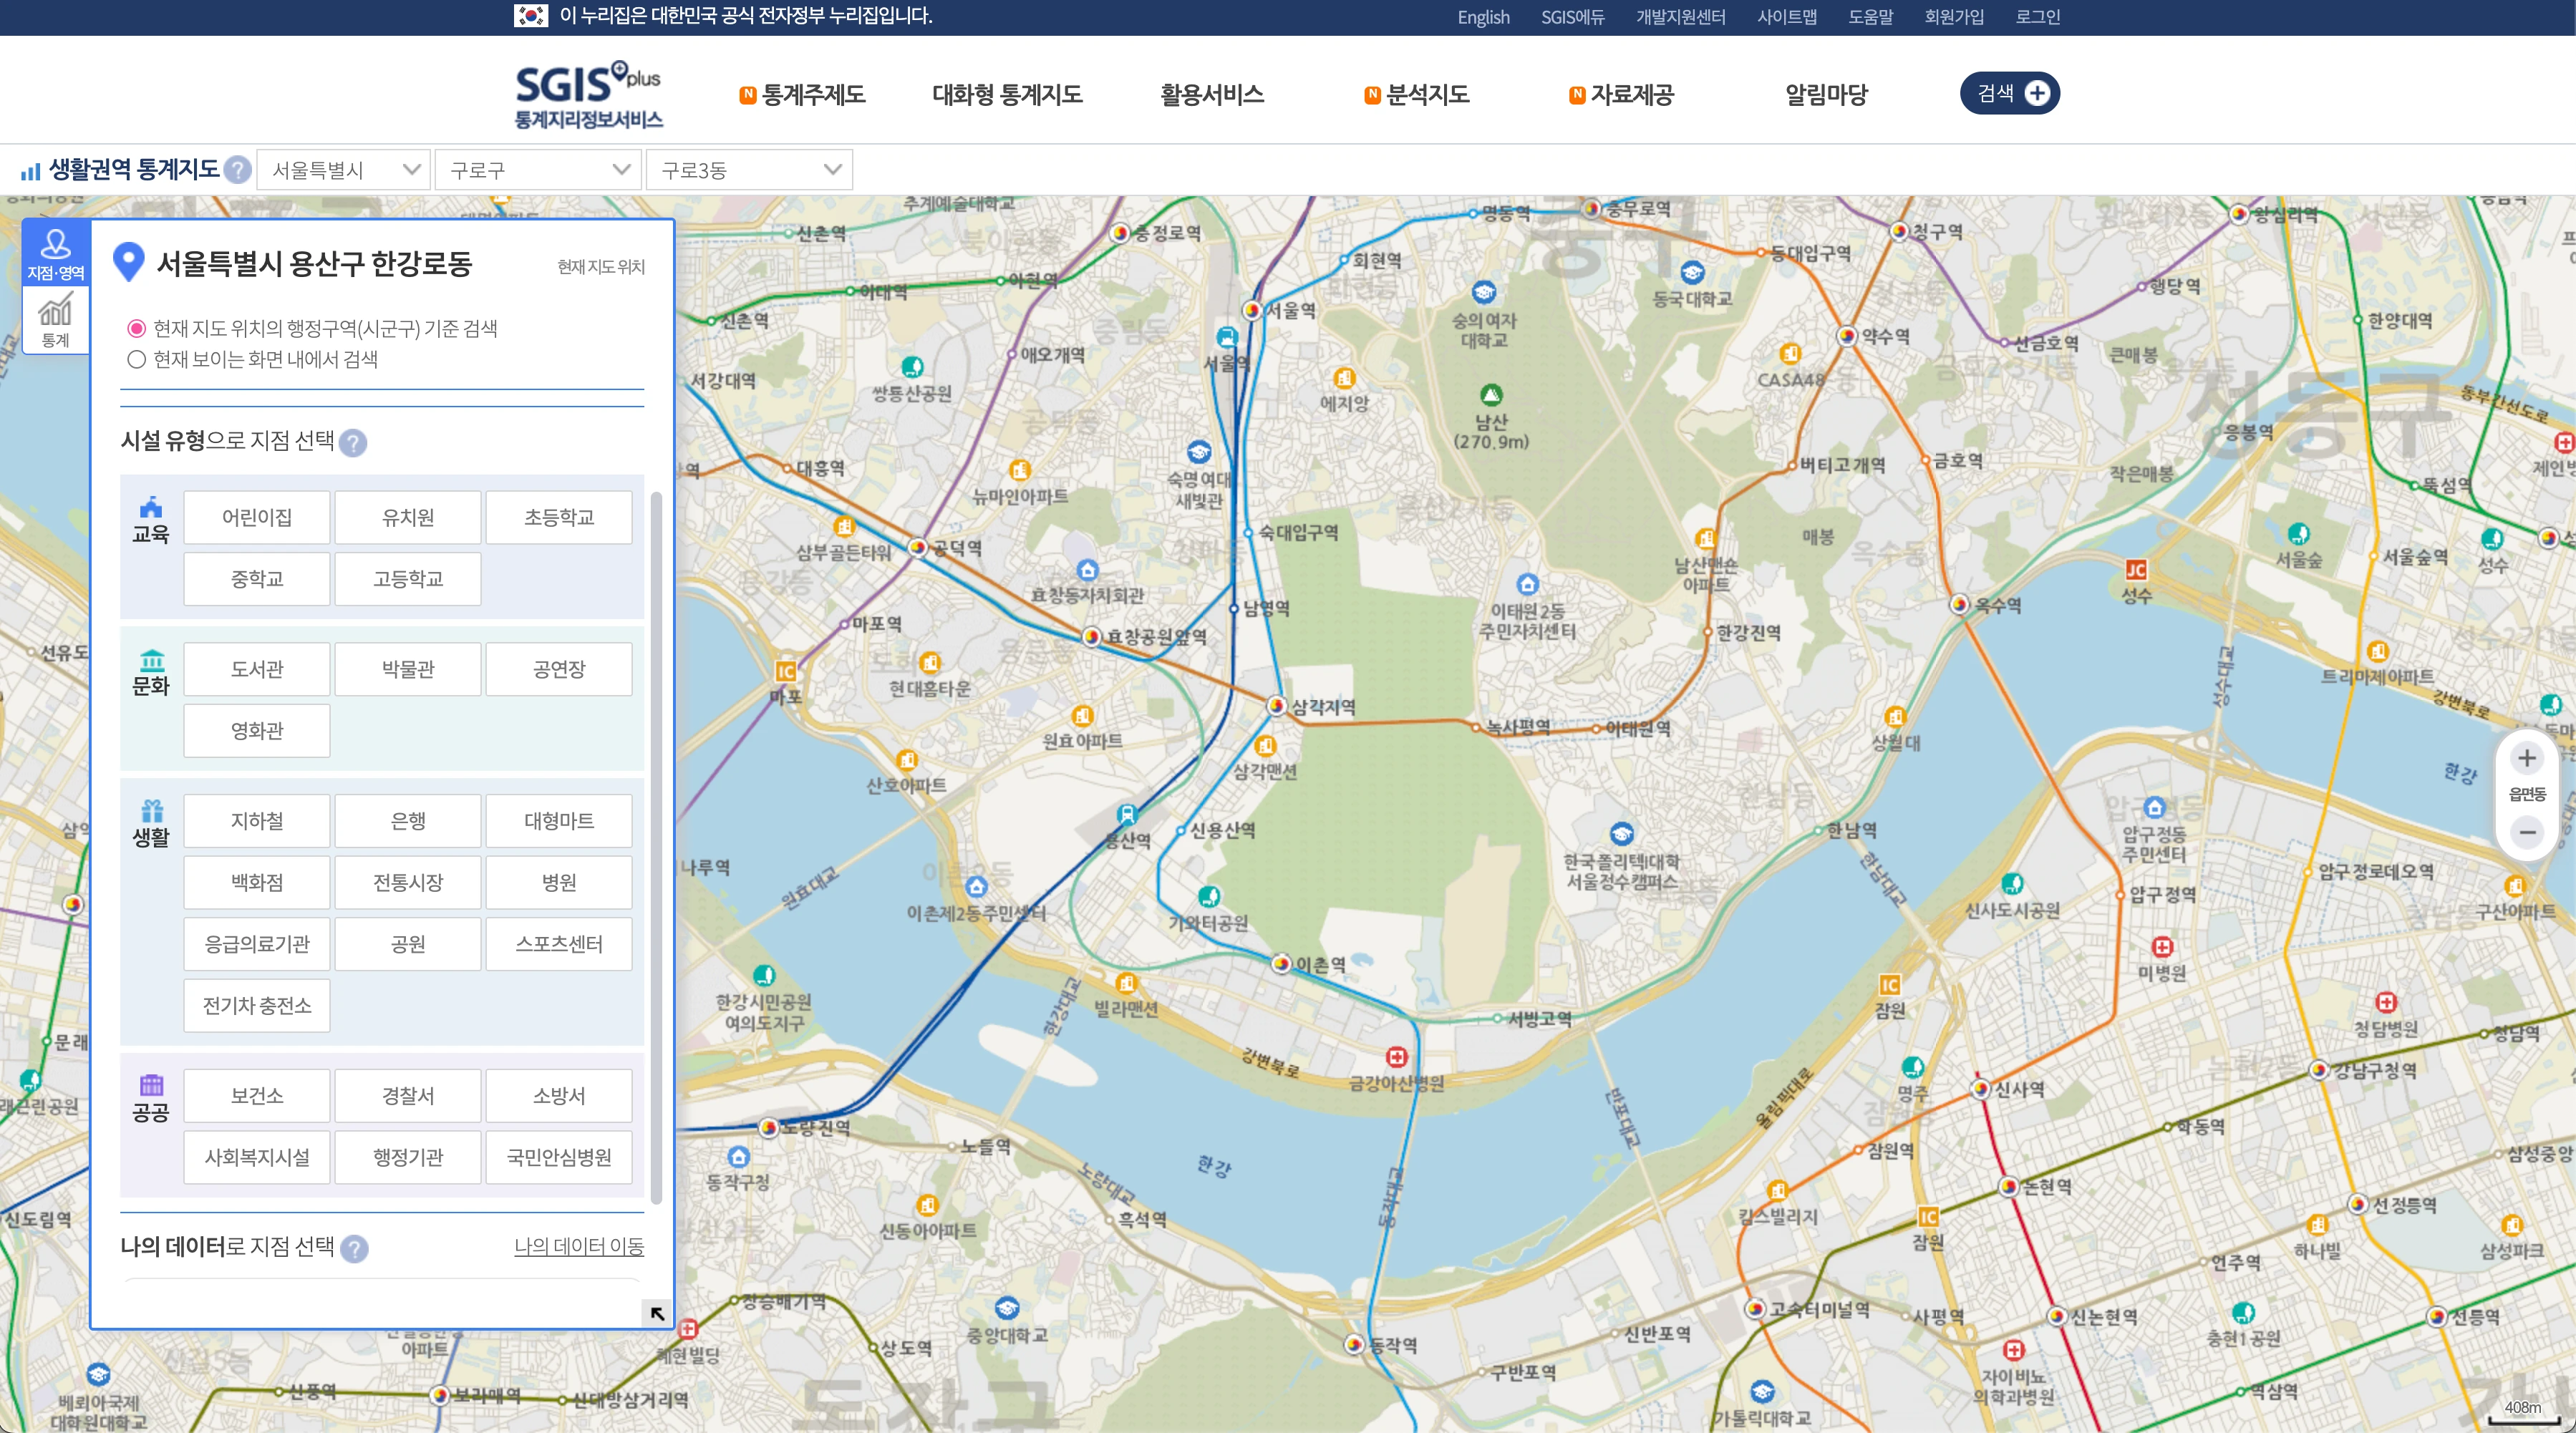
Task: Toggle the 지하철 facility type
Action: [257, 821]
